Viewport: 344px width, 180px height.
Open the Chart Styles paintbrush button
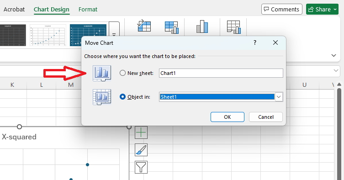click(x=141, y=150)
